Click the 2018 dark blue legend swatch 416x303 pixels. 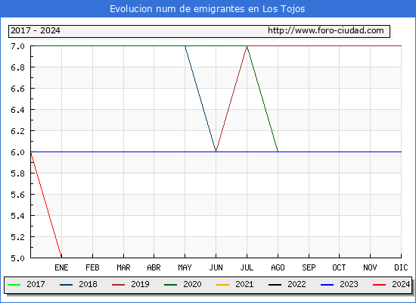point(66,285)
